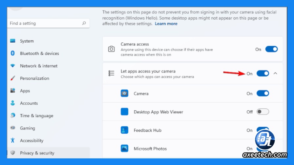This screenshot has width=294, height=165.
Task: Click the Feedback Hub app icon
Action: coord(124,130)
